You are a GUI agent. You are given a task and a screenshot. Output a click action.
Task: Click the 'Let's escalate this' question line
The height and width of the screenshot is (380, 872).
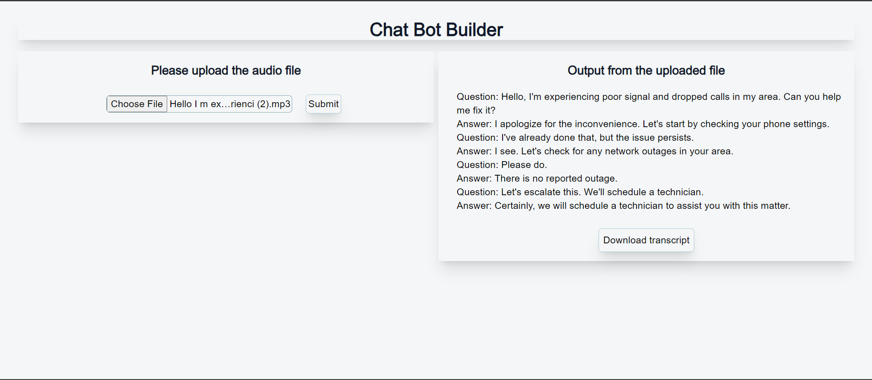(580, 192)
